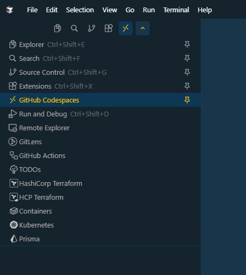This screenshot has width=246, height=275.
Task: Select Extensions in the views list
Action: click(100, 86)
